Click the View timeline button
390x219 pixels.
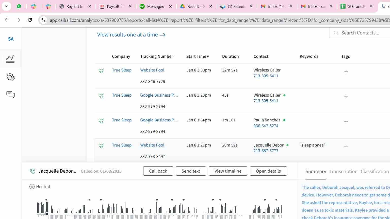228,171
